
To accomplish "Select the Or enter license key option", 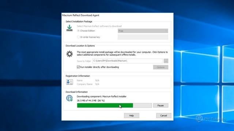I will (x=78, y=37).
